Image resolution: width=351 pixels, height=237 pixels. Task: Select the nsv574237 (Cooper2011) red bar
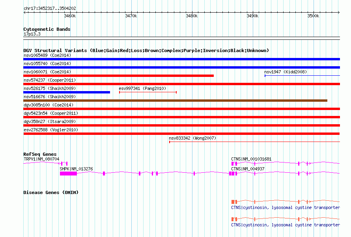181,84
